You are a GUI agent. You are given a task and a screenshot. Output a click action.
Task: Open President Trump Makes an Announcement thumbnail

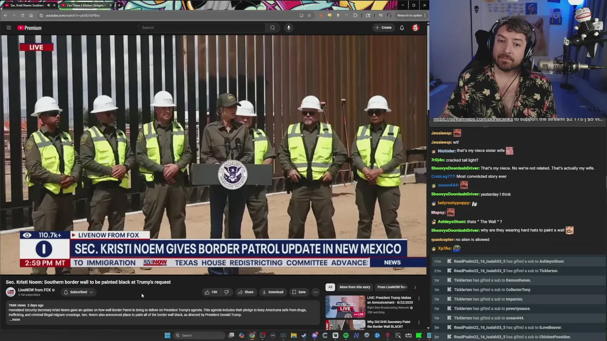point(345,306)
